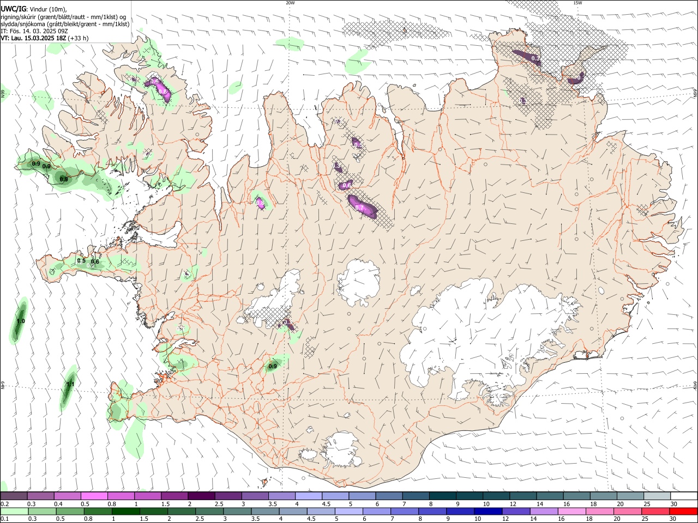Click the '0.7' value on the purple snow patch
The width and height of the screenshot is (698, 523).
(360, 208)
